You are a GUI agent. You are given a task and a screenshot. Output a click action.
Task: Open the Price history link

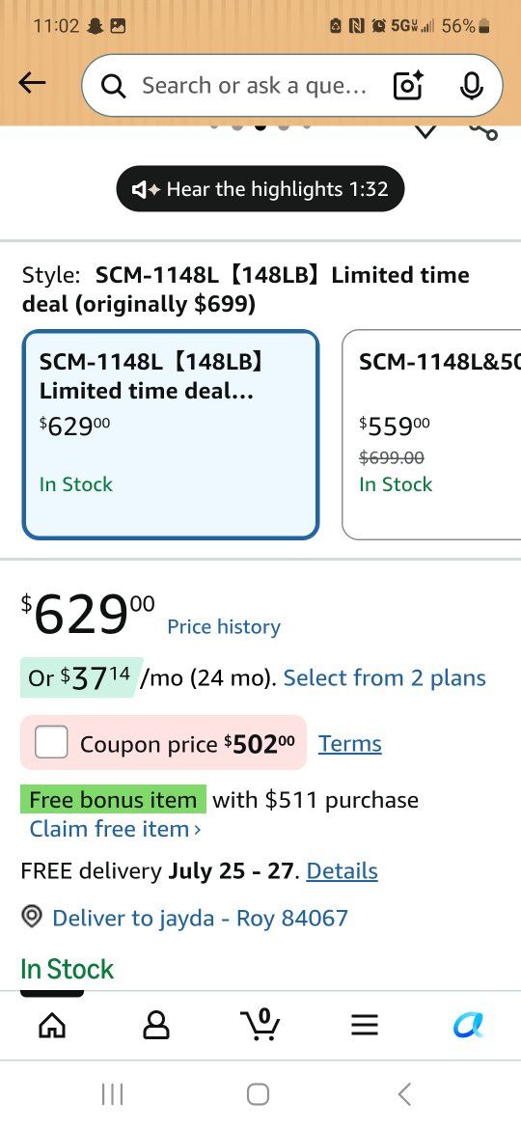(224, 626)
